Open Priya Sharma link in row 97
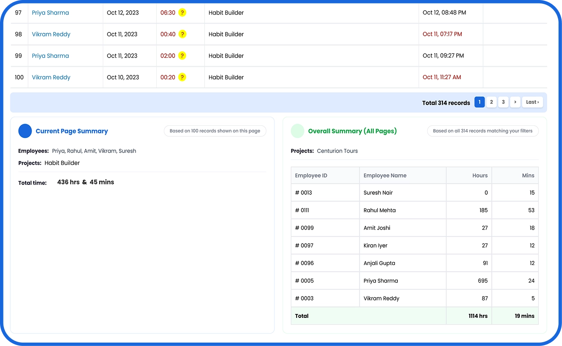Screen dimensions: 562x346 click(x=50, y=13)
